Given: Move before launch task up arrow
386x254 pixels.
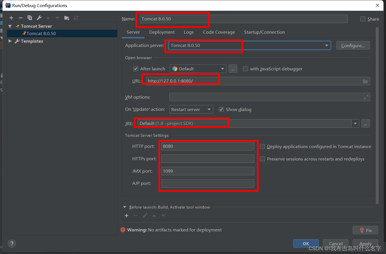Looking at the screenshot, I should pos(154,216).
